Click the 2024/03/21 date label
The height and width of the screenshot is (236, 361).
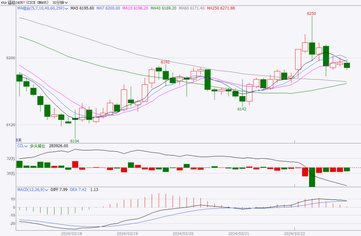point(239,233)
